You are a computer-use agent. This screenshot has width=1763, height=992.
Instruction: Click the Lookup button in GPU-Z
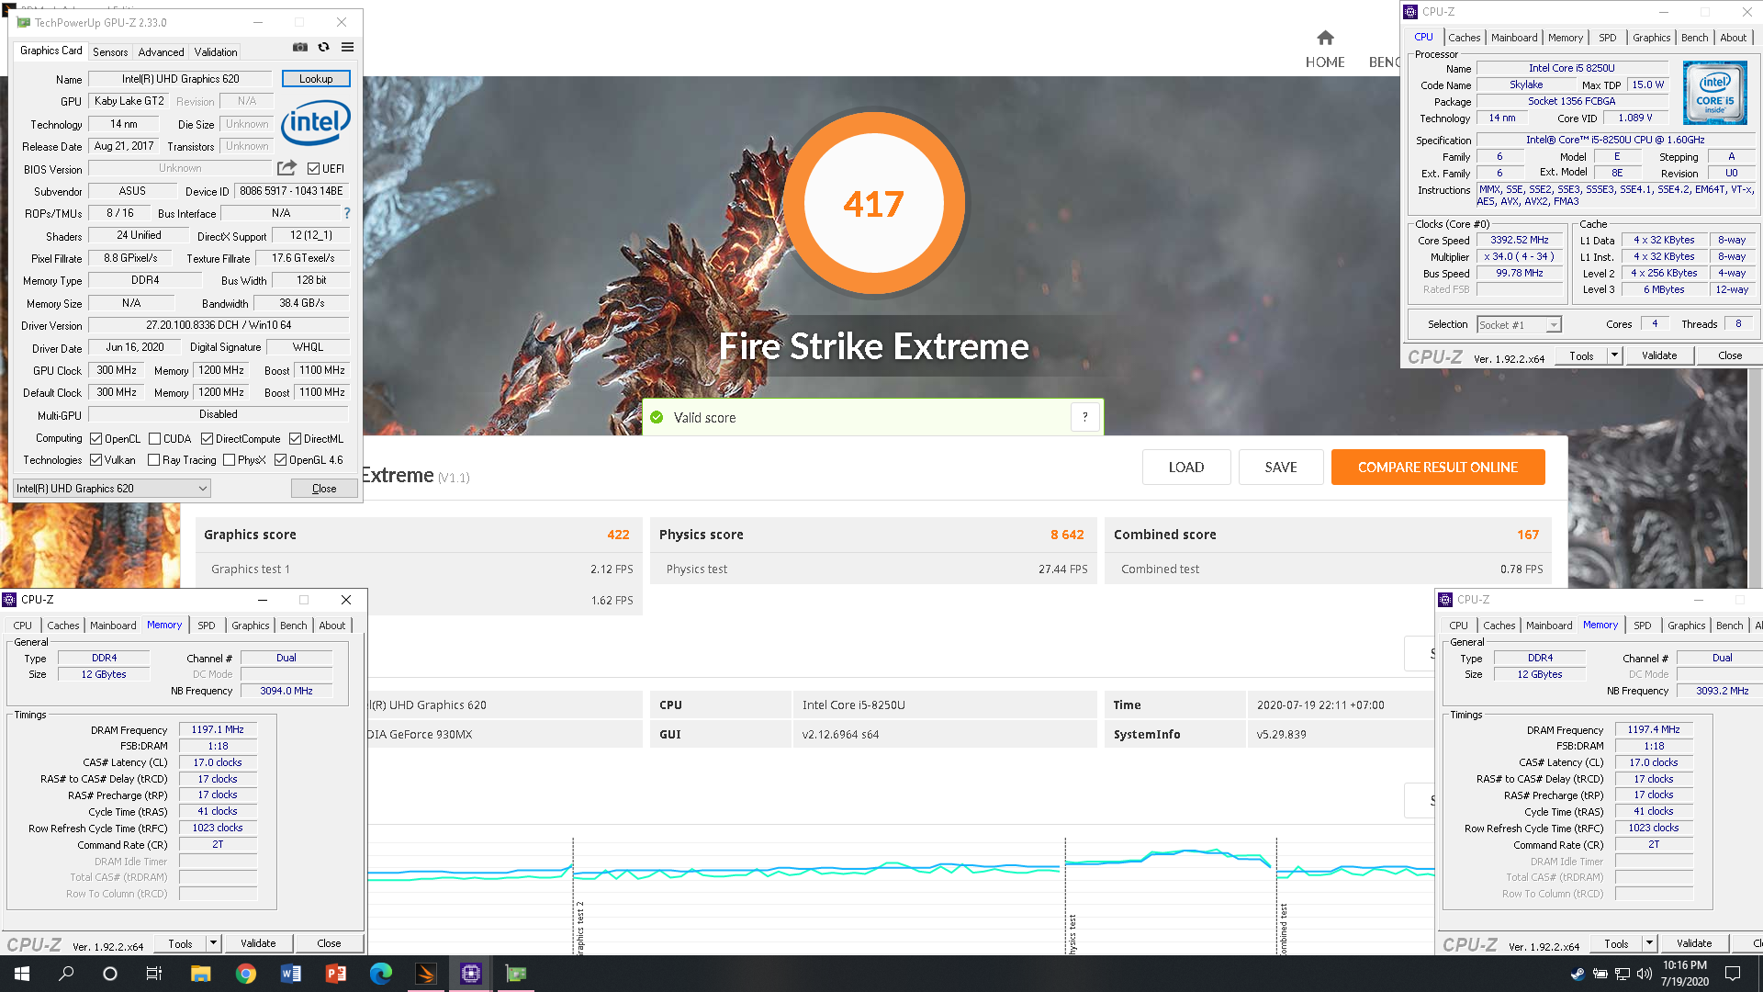(x=316, y=79)
